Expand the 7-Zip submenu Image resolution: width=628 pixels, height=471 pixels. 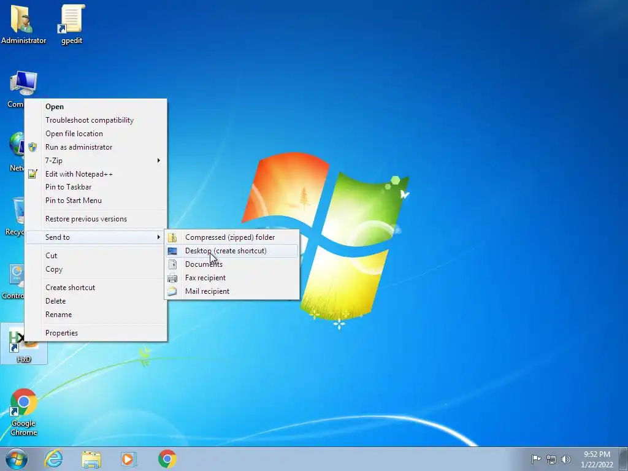pos(96,161)
